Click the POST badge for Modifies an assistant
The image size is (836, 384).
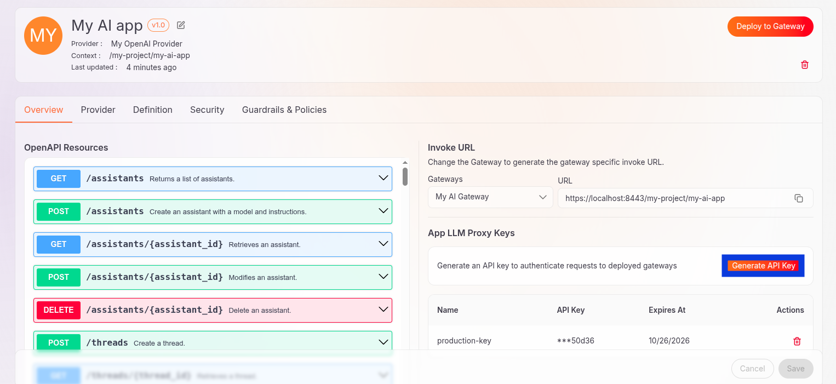pyautogui.click(x=59, y=277)
